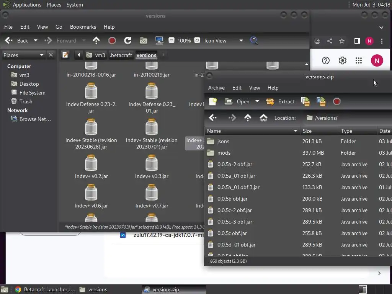Open the browser help question-mark icon
This screenshot has width=392, height=294.
pos(326,60)
